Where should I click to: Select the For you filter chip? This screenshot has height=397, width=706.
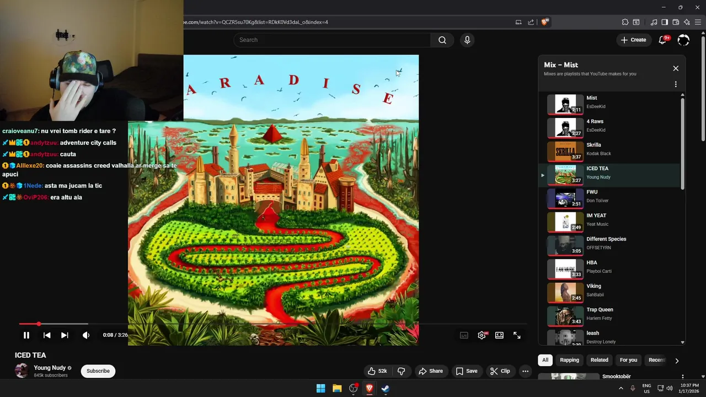(628, 360)
